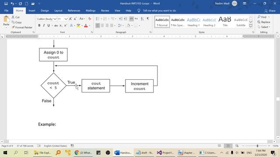Click the New blank document icon
The image size is (280, 157).
point(26,3)
